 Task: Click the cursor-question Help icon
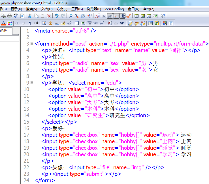[163, 16]
